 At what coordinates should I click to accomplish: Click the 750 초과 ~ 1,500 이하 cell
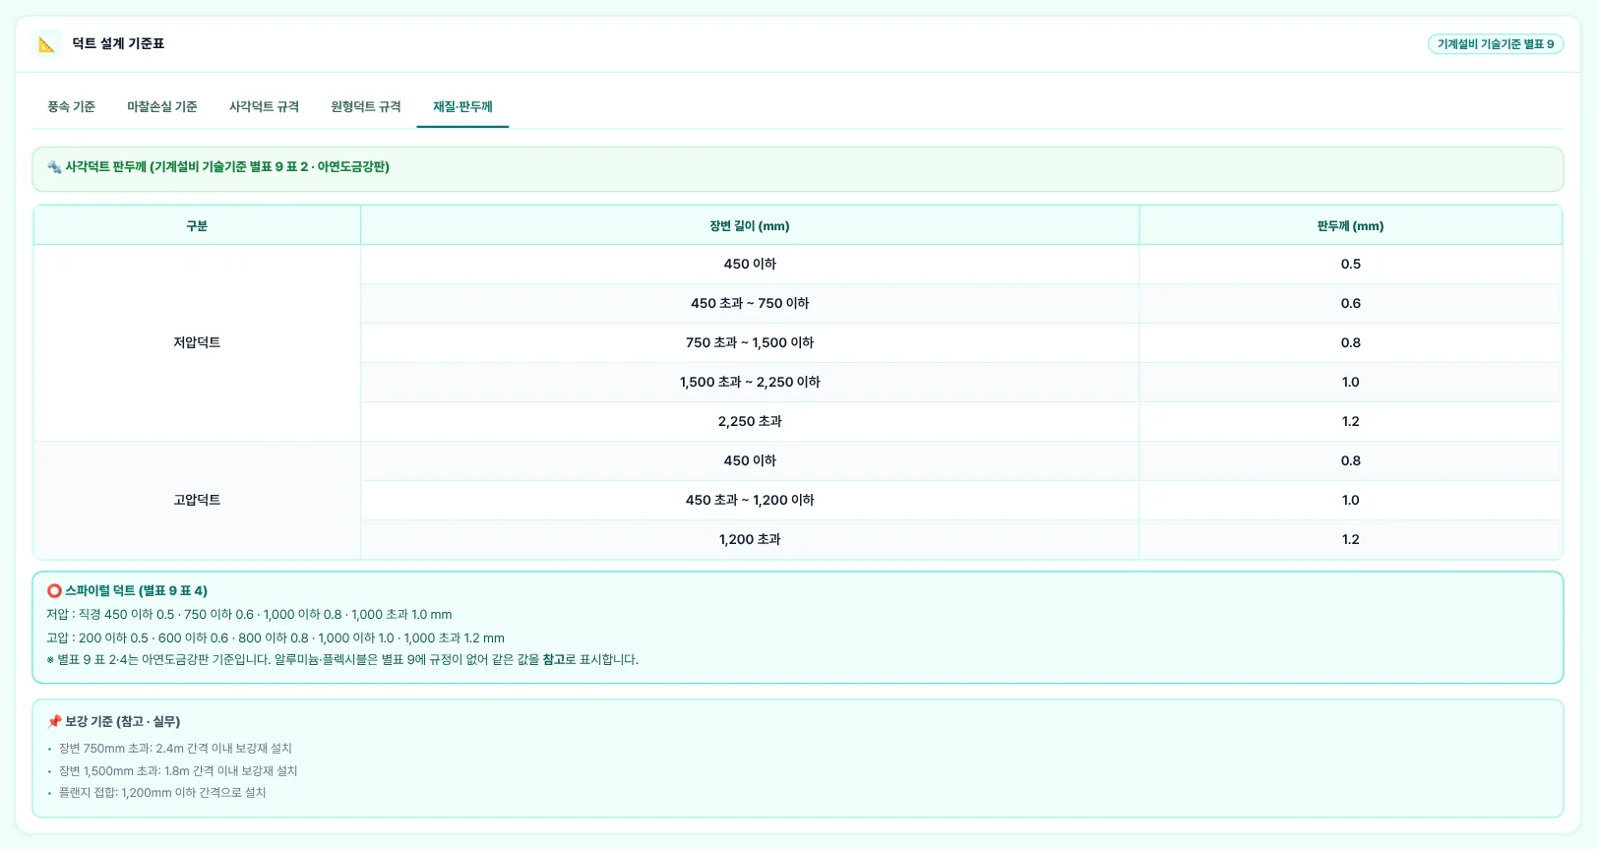[x=750, y=342]
